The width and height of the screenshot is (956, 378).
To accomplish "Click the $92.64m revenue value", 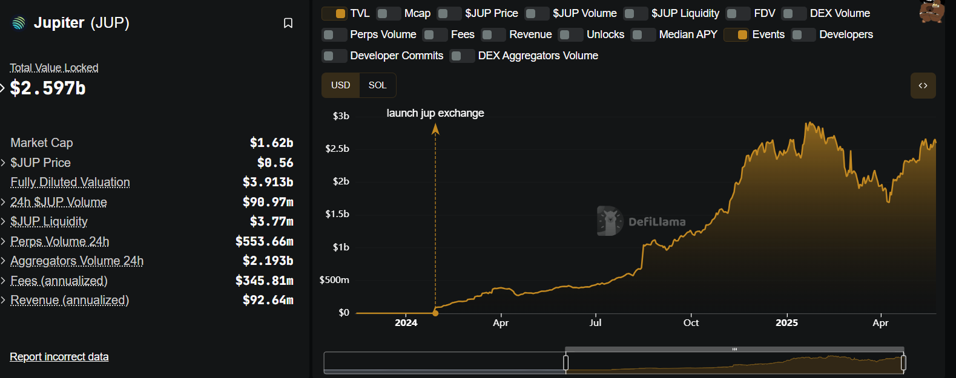I will pos(268,300).
